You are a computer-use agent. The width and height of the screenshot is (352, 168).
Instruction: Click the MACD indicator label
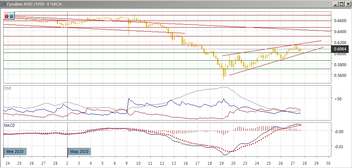[10, 126]
